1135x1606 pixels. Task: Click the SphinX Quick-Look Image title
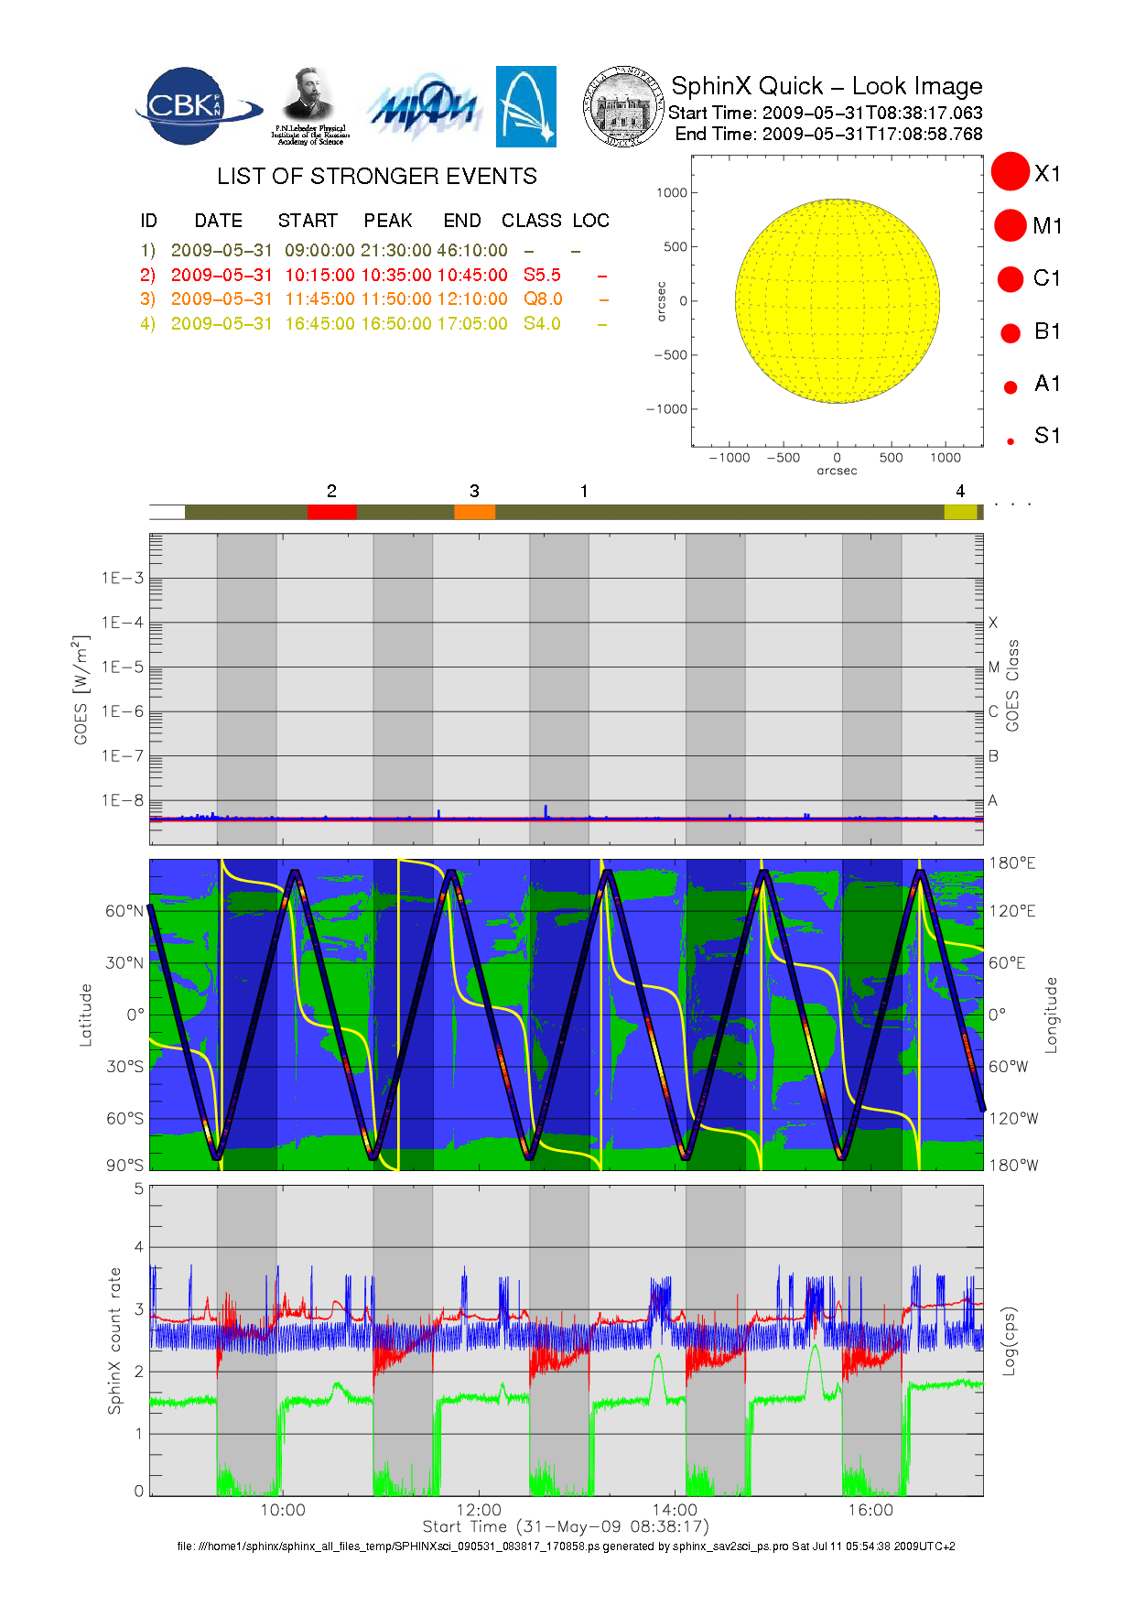pos(826,86)
